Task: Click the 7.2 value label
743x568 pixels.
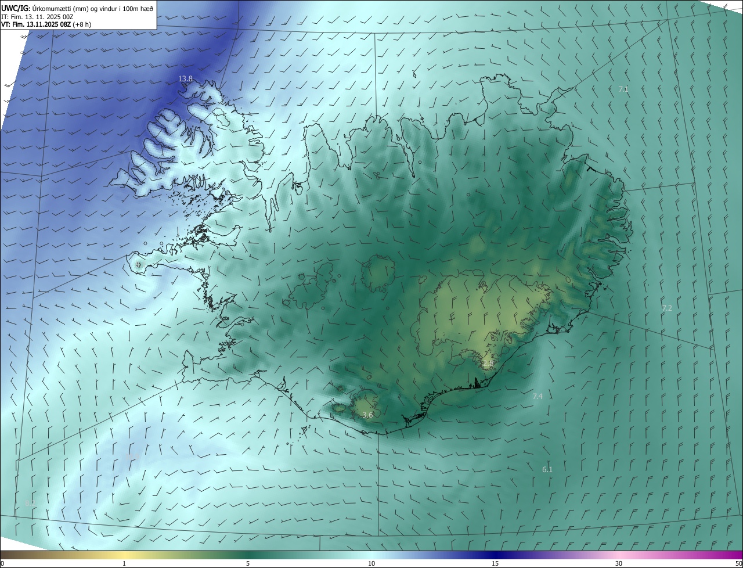Action: coord(667,308)
